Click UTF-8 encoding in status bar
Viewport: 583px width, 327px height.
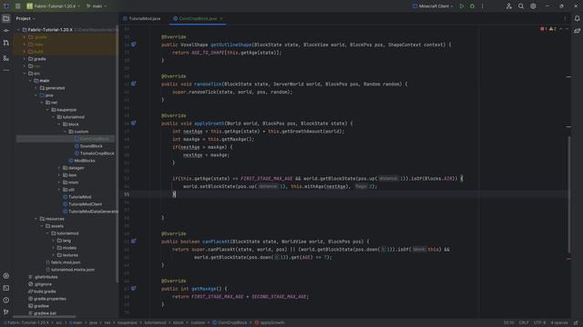pyautogui.click(x=539, y=323)
